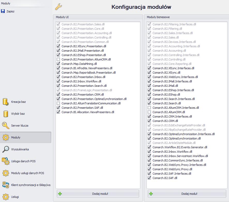Click the green plus icon under Moduły UI
Screen dimensions: 229x202
pos(60,194)
